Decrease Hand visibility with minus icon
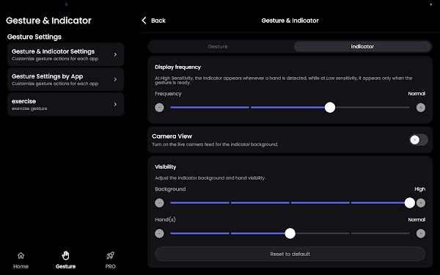 pos(159,233)
